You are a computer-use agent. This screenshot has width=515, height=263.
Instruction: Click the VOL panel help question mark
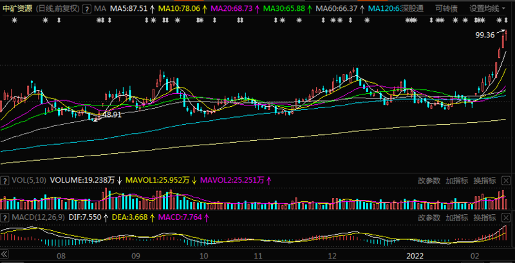(x=5, y=180)
